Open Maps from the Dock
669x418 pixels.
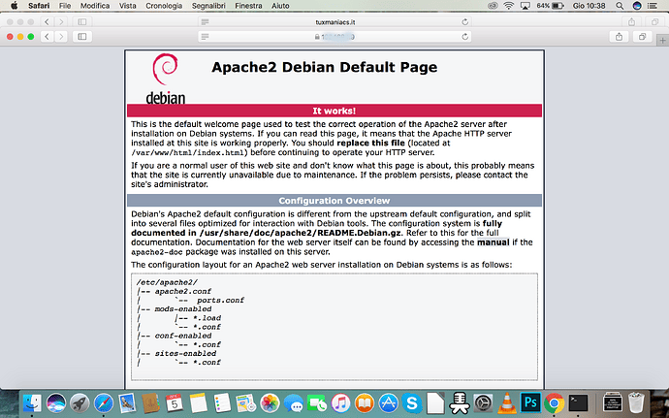click(245, 403)
